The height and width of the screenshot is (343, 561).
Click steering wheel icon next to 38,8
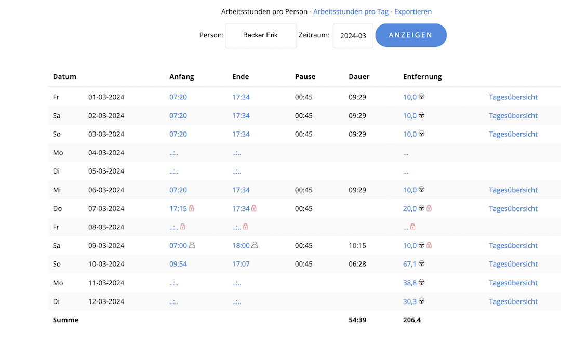(422, 283)
